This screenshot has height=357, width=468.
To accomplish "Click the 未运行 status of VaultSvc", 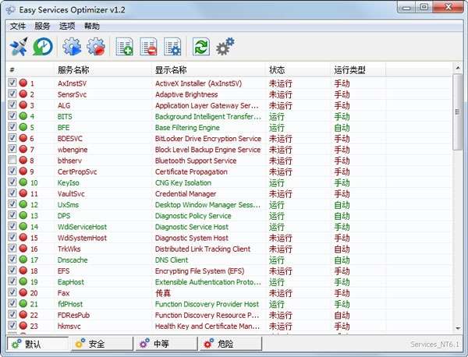I will click(x=280, y=194).
